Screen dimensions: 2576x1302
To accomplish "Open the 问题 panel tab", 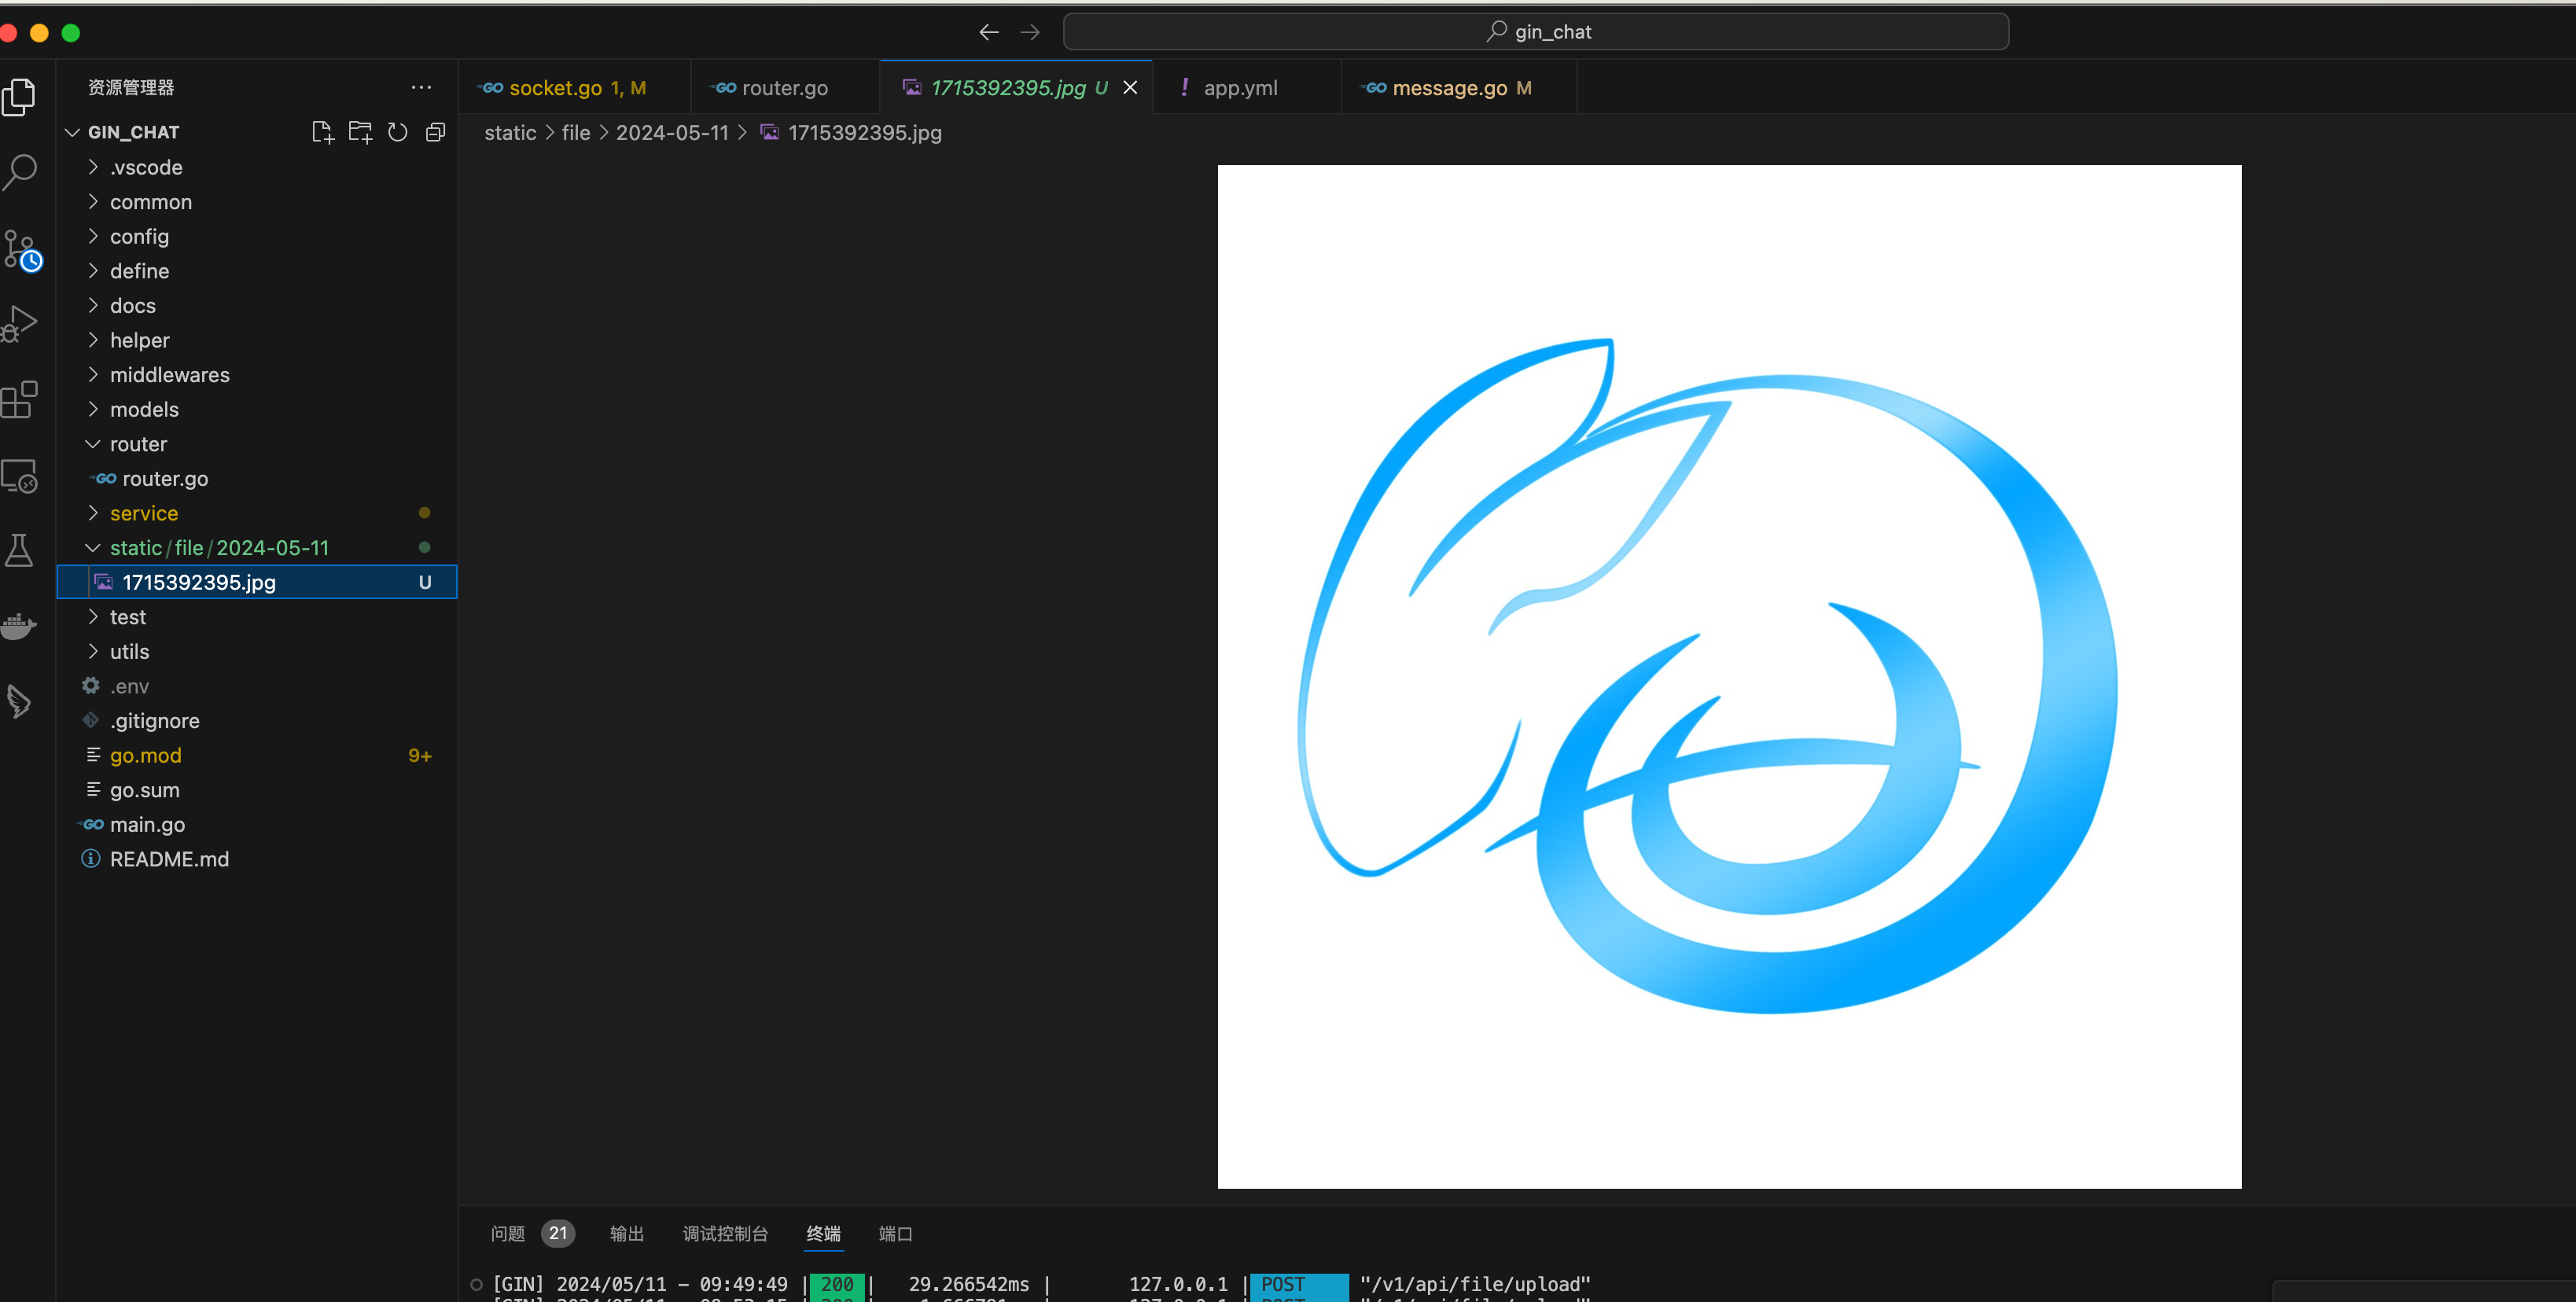I will pos(507,1233).
